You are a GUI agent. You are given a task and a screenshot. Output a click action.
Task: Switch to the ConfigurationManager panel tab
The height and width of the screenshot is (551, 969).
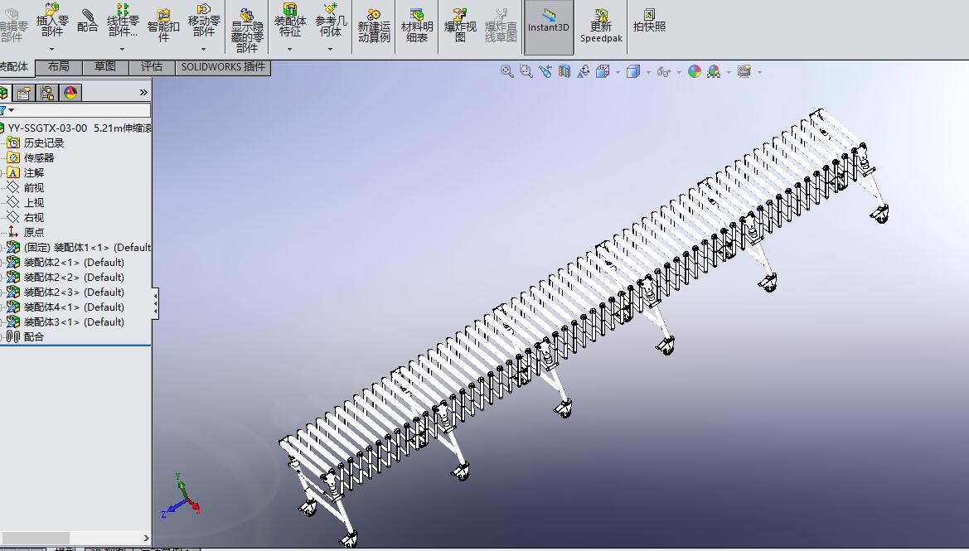click(x=47, y=93)
